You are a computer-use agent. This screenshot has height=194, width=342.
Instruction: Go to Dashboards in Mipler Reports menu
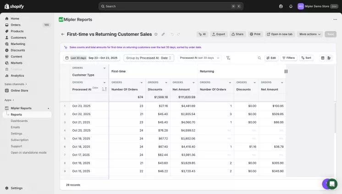tap(19, 121)
